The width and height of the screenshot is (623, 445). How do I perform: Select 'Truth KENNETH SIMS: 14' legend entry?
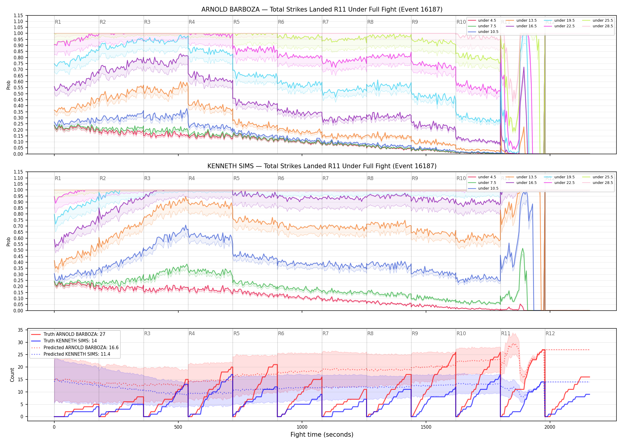point(70,341)
